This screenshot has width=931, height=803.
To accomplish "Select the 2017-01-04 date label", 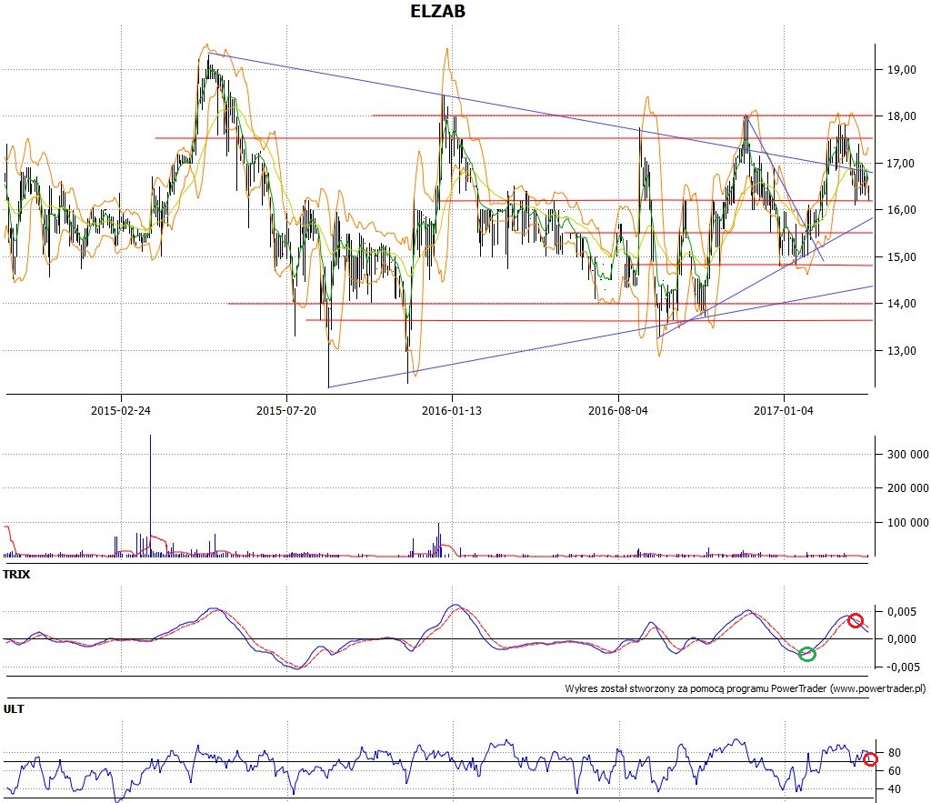I will point(784,410).
